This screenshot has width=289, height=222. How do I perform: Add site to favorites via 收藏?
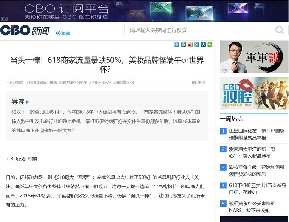[x=63, y=33]
